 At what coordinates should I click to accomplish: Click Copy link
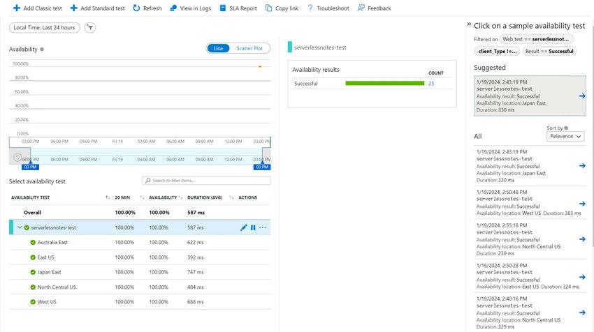tap(282, 8)
